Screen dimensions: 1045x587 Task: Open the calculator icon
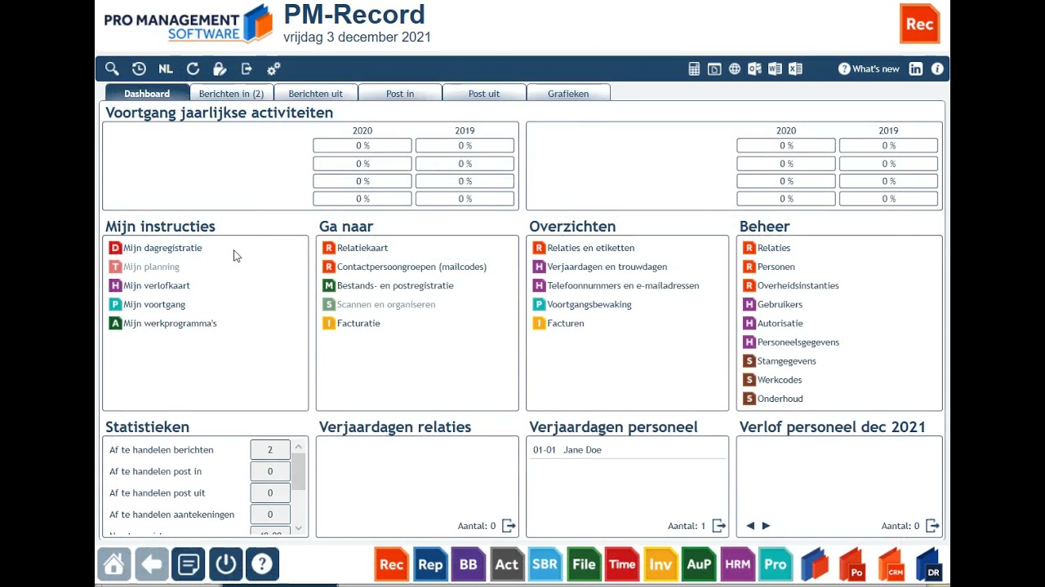[694, 69]
